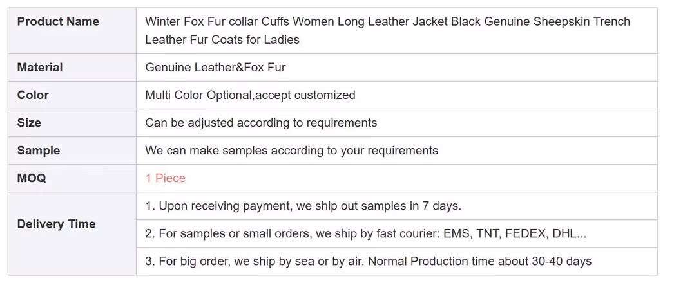Click the red "1 Piece" text
This screenshot has height=283, width=683.
point(166,178)
